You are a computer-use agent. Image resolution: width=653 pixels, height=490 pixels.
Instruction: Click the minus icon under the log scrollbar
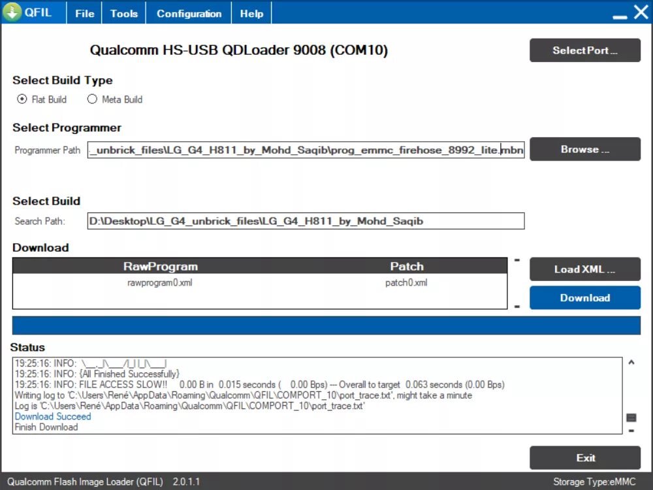pos(630,431)
